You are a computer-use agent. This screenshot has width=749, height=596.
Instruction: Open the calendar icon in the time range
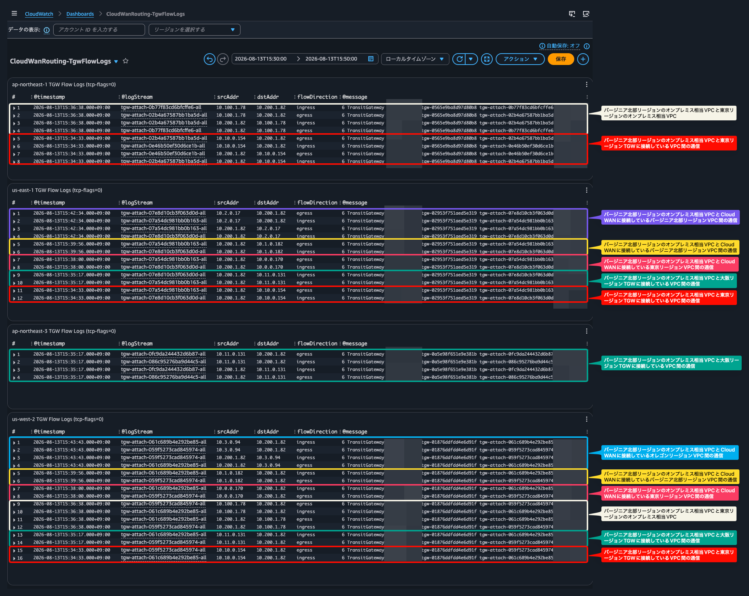click(x=371, y=59)
